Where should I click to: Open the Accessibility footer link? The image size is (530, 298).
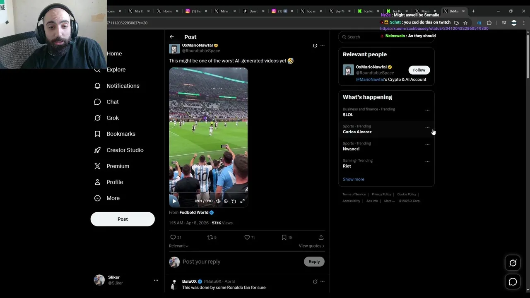[351, 201]
